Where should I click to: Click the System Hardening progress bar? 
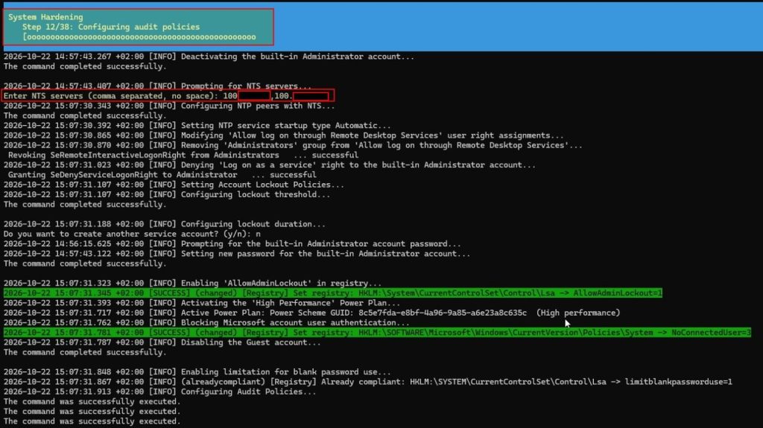(139, 37)
